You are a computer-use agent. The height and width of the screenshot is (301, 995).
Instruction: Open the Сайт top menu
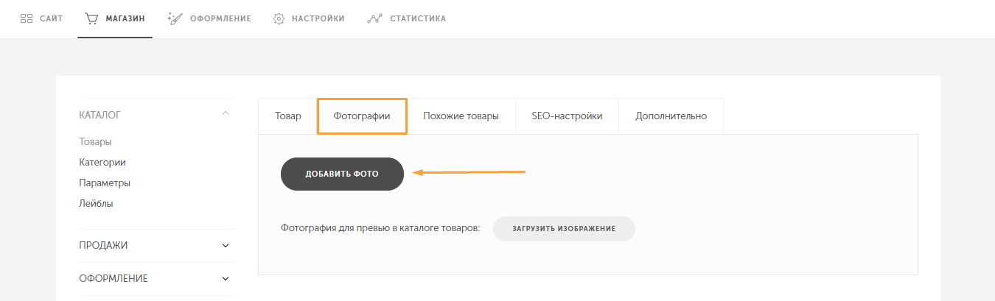point(41,18)
